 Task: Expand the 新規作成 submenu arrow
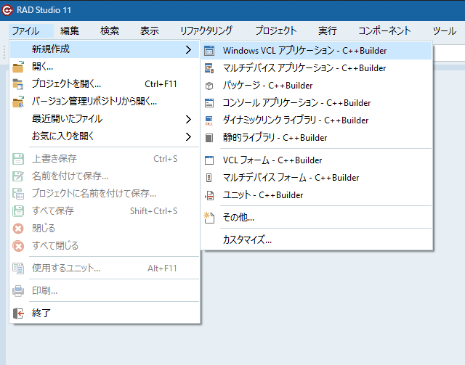tap(189, 49)
